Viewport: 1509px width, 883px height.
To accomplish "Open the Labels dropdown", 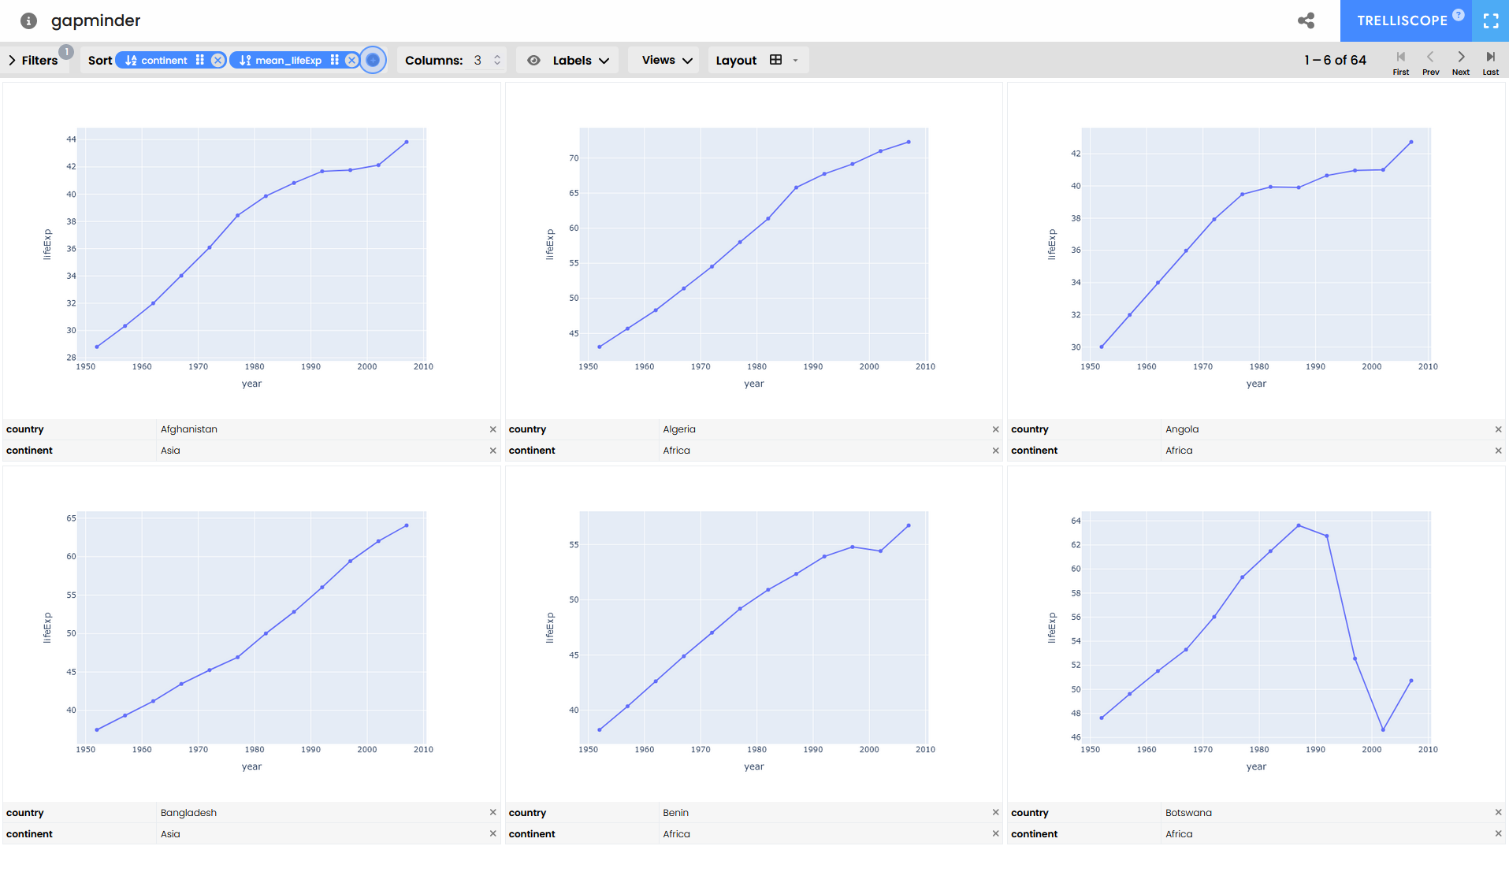I will 568,61.
